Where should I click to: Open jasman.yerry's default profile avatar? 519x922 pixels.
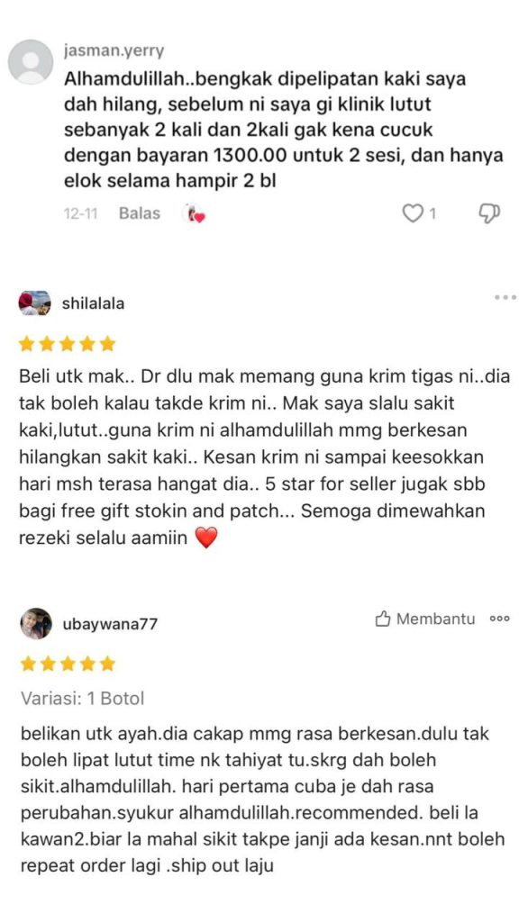[x=31, y=62]
